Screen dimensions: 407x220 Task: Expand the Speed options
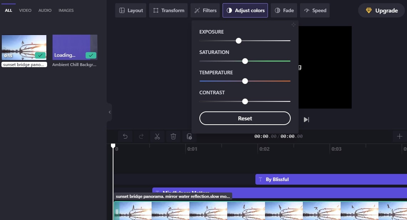pyautogui.click(x=315, y=10)
